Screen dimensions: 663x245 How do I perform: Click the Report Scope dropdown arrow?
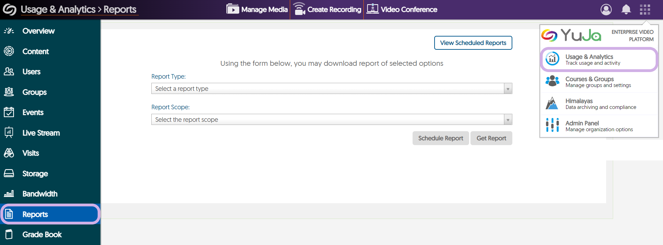[x=508, y=119]
